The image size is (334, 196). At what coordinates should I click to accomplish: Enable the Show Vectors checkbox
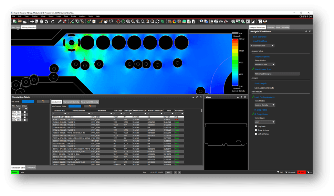point(256,130)
